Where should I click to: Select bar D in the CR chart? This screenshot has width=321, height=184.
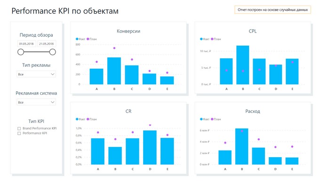[x=150, y=147]
